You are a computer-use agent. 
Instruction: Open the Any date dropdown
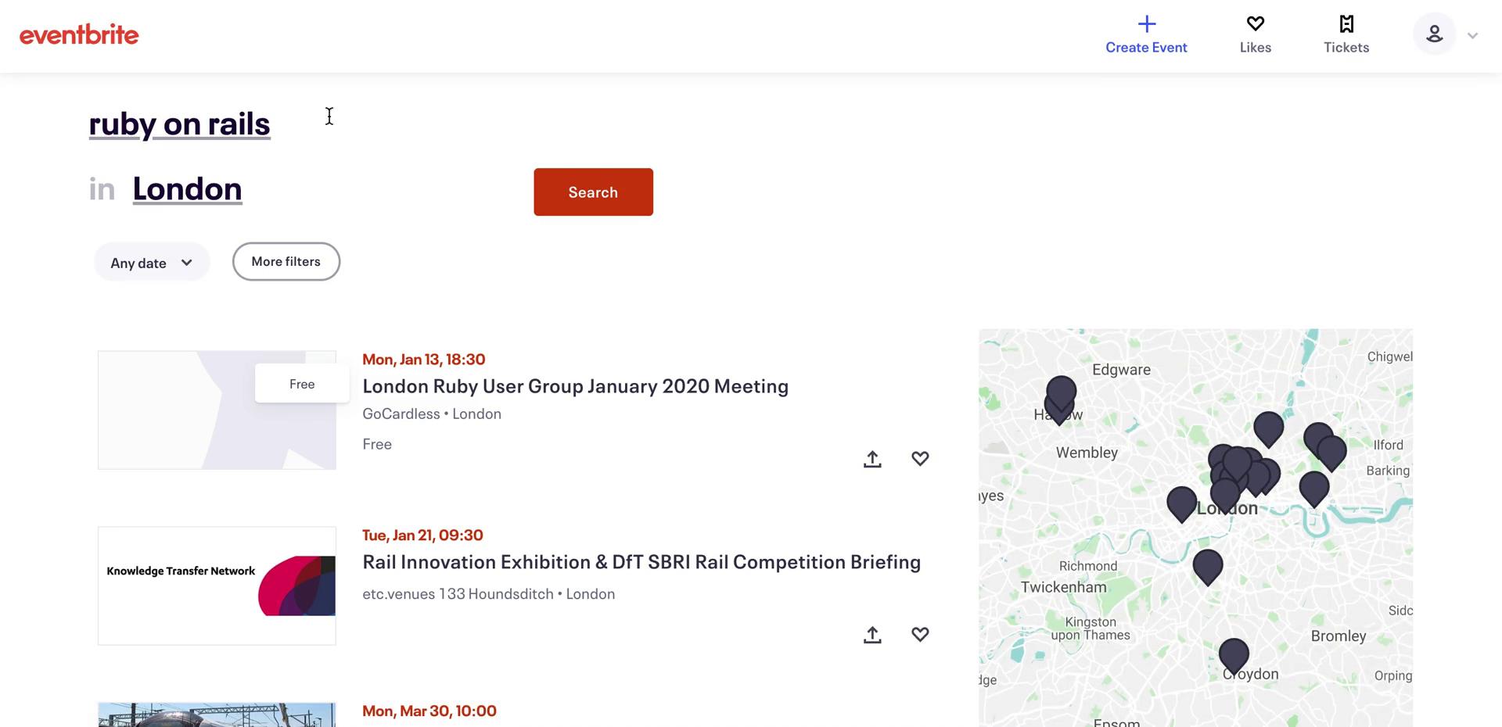click(152, 262)
